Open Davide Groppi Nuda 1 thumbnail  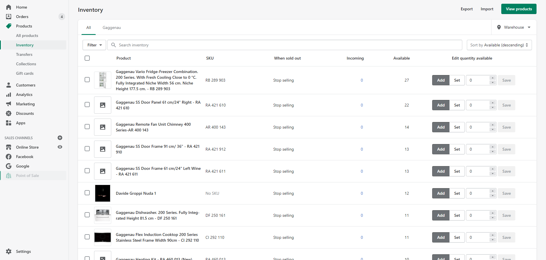(103, 193)
